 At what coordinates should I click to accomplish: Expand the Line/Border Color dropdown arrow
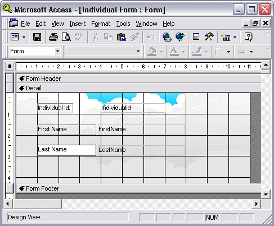pyautogui.click(x=206, y=52)
